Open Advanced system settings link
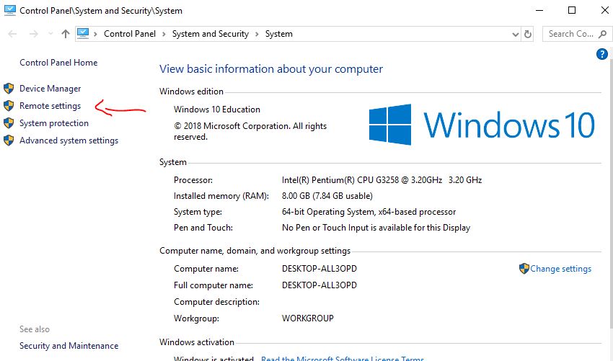 point(69,141)
